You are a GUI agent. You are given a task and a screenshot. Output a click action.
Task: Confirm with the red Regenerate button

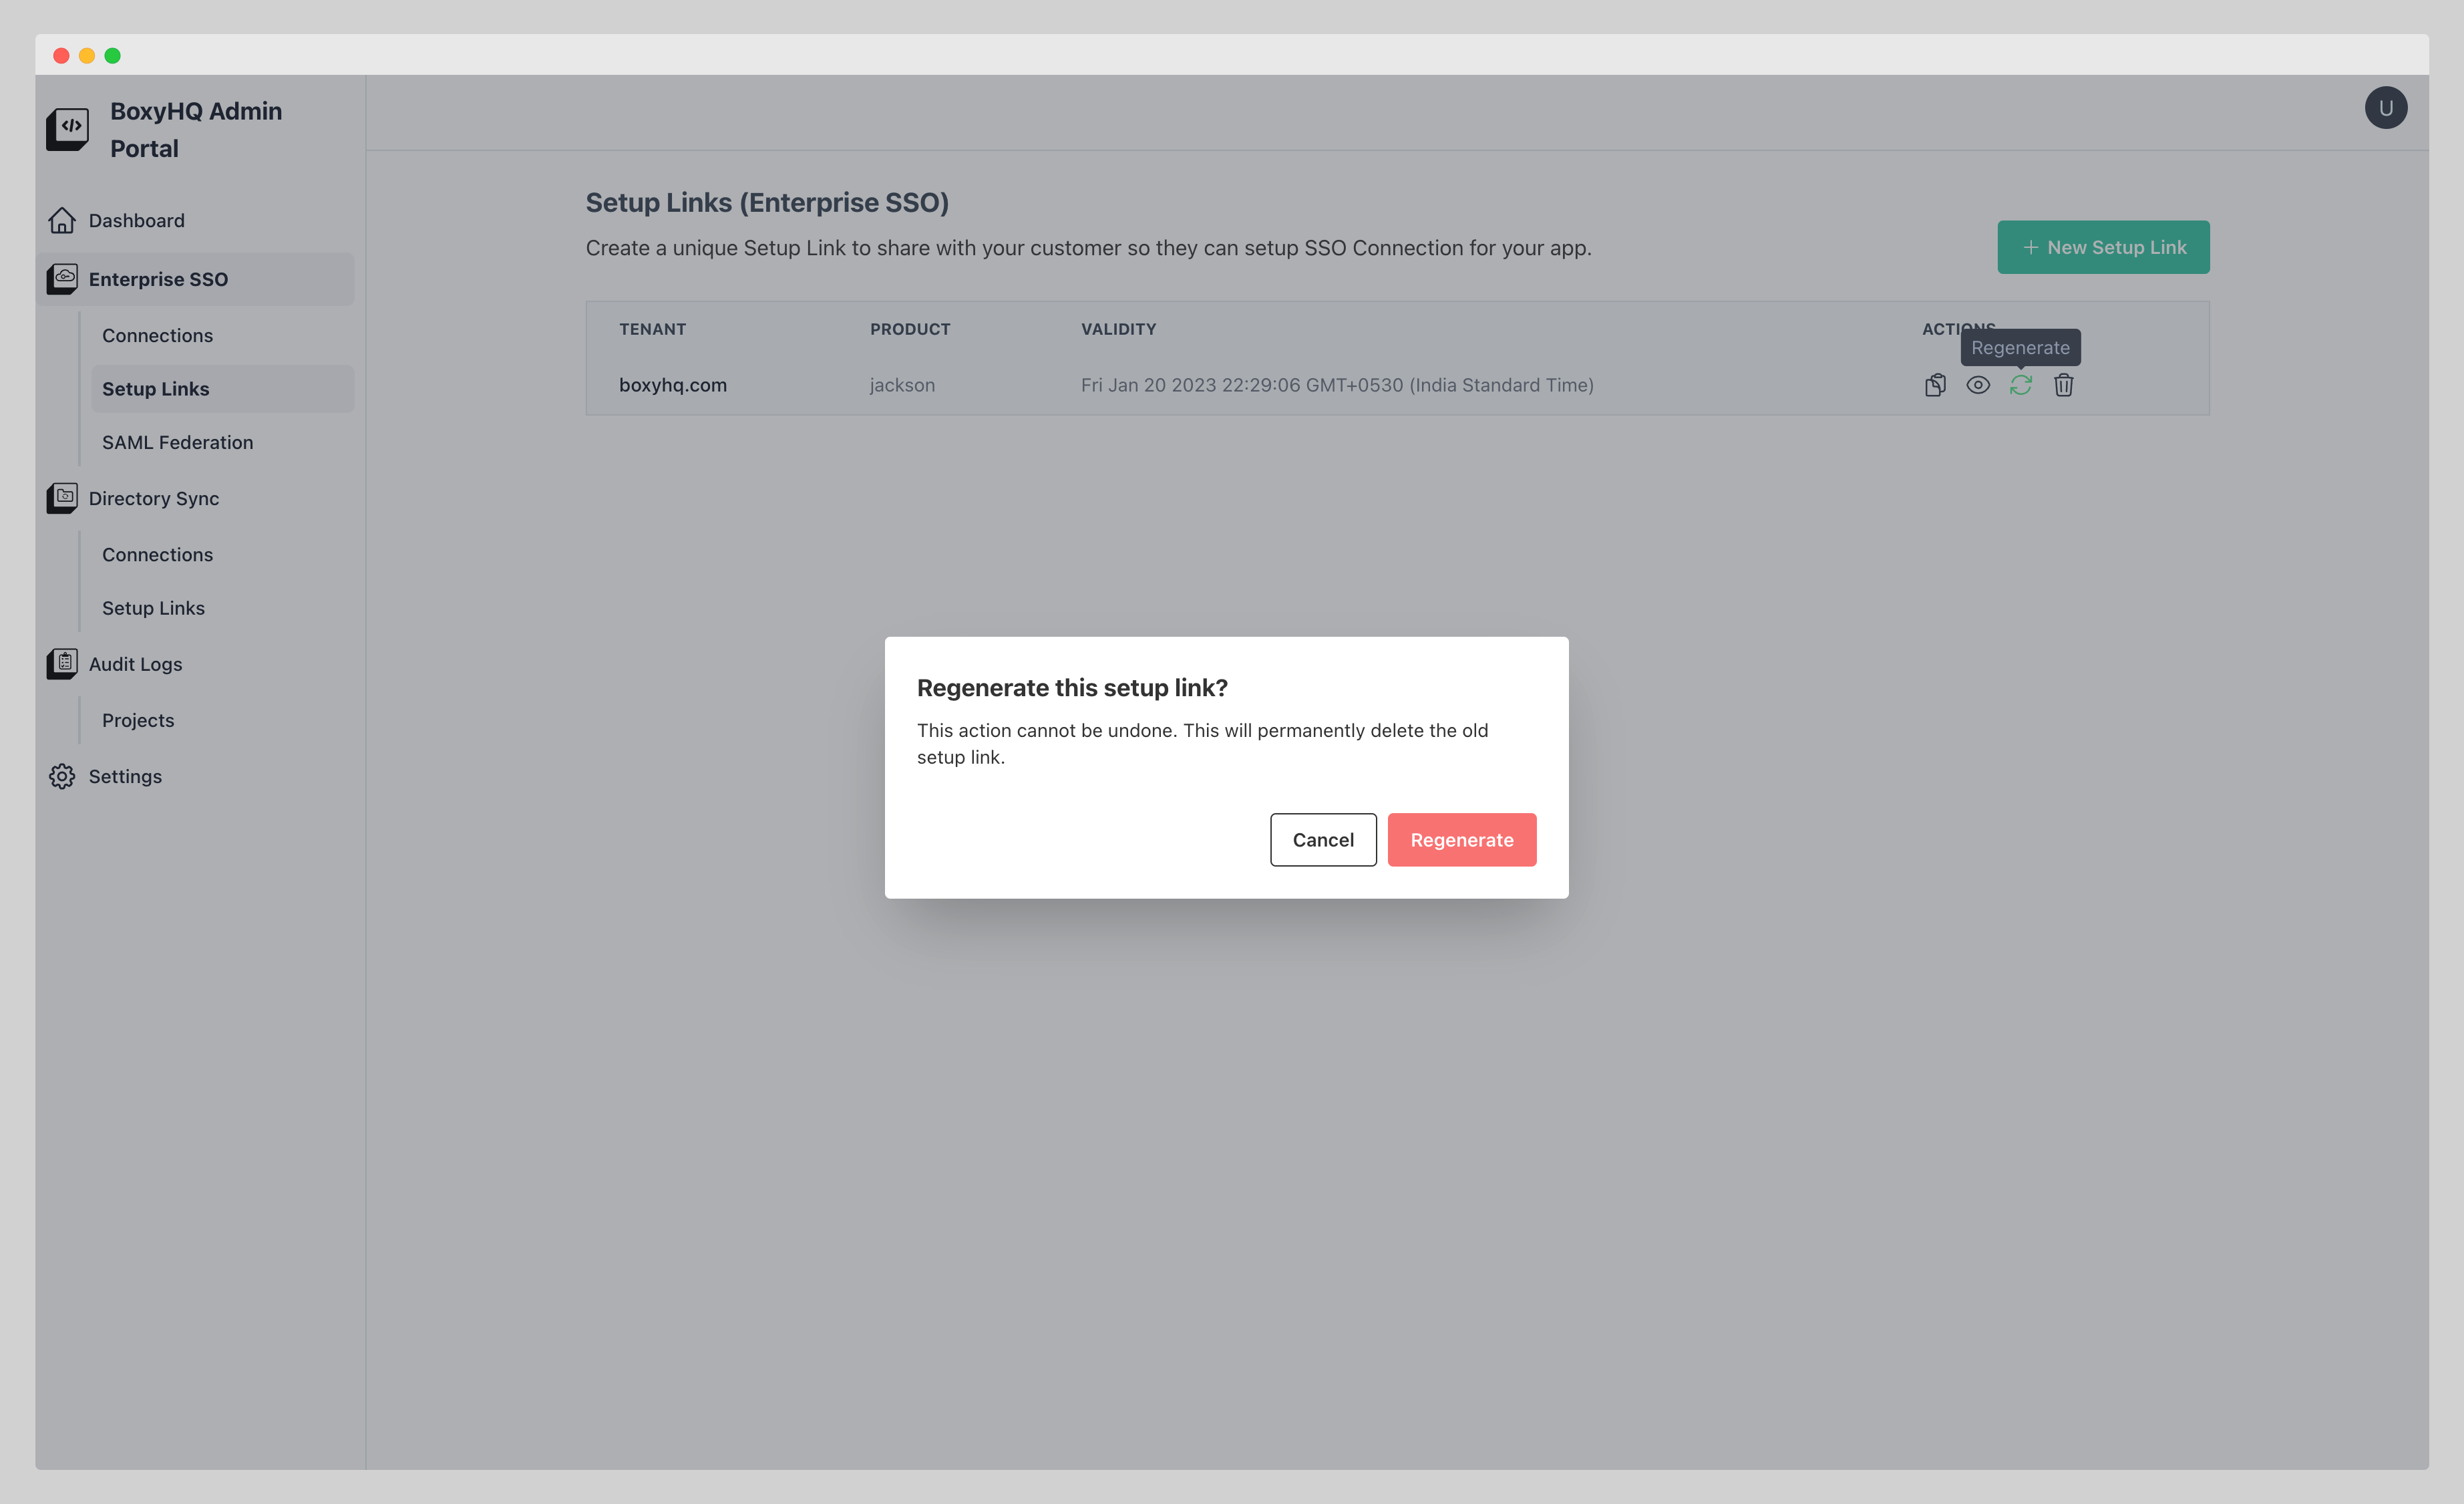tap(1461, 840)
